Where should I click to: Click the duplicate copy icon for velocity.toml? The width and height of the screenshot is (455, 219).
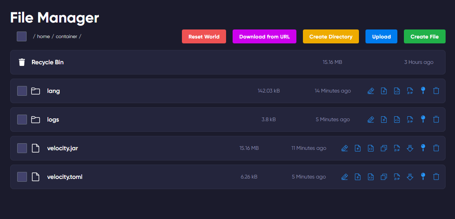(x=384, y=177)
